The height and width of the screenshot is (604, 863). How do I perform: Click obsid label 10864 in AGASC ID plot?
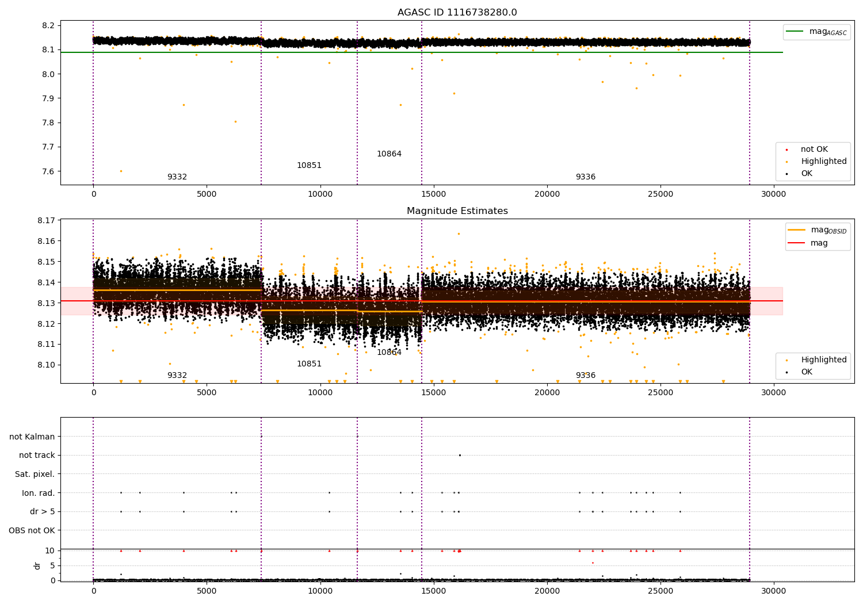pyautogui.click(x=390, y=154)
